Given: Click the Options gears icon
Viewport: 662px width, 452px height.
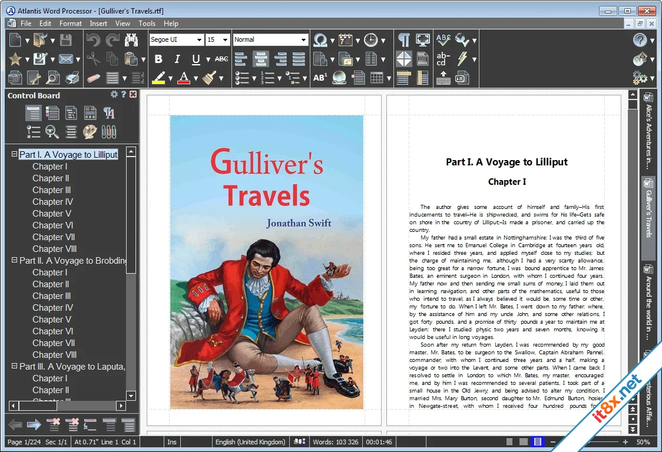Looking at the screenshot, I should 640,78.
